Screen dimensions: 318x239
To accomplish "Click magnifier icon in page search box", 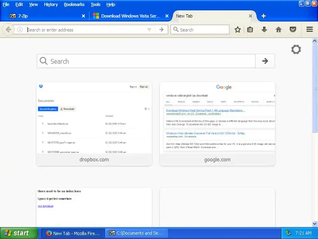I will (43, 61).
